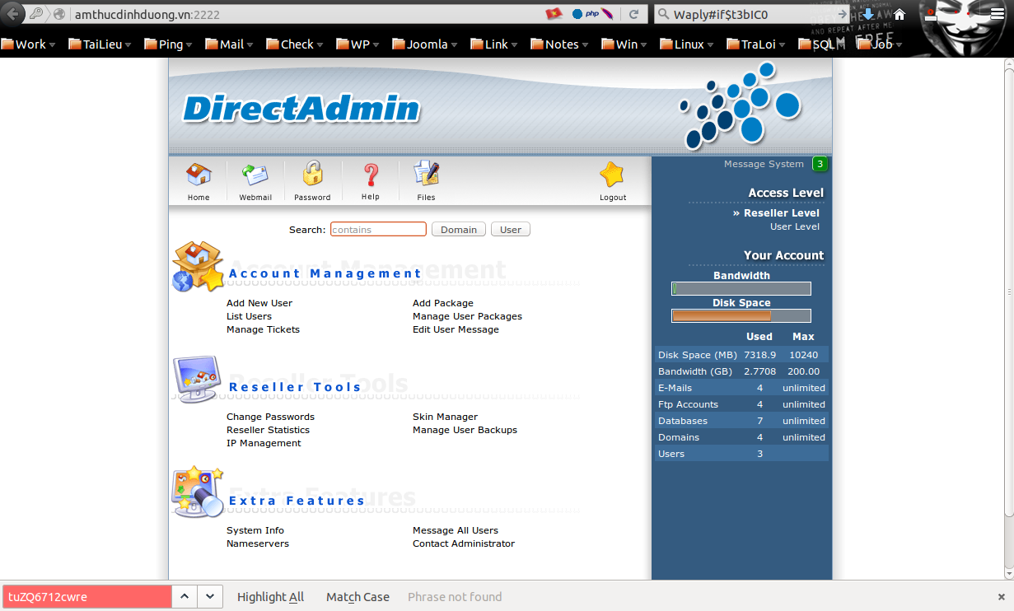Switch to User Level access
The image size is (1014, 611).
[795, 226]
